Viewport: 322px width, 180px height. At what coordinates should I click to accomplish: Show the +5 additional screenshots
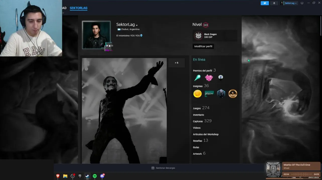tap(176, 63)
